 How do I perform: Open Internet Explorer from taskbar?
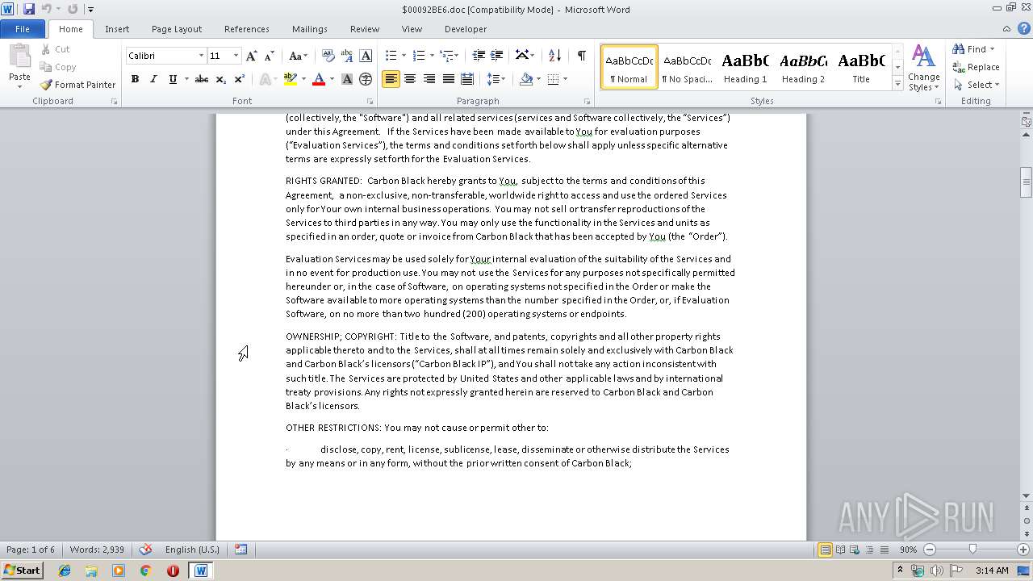pos(65,571)
